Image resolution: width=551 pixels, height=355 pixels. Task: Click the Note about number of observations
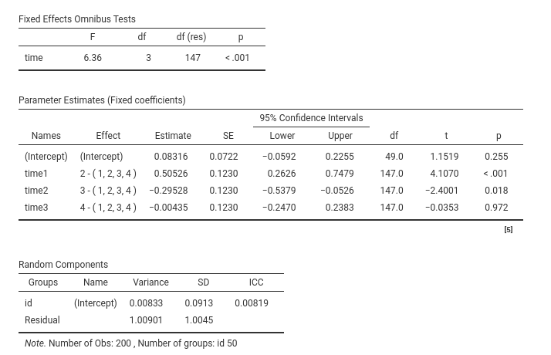tap(131, 343)
